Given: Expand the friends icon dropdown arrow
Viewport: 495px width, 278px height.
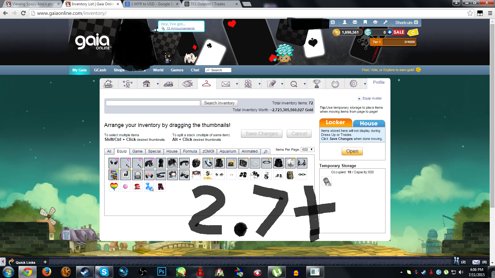Looking at the screenshot, I should pos(260,84).
